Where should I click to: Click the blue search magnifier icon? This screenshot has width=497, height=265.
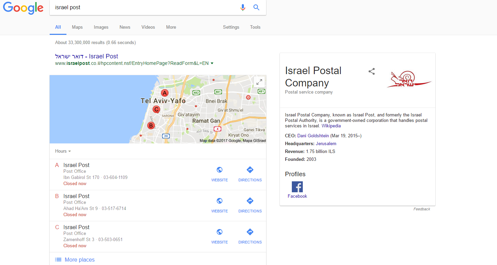pyautogui.click(x=256, y=8)
